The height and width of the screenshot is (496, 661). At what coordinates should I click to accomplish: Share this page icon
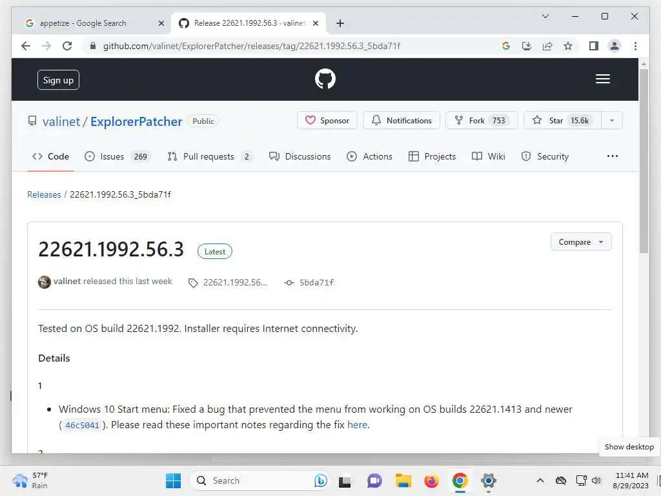pos(547,46)
